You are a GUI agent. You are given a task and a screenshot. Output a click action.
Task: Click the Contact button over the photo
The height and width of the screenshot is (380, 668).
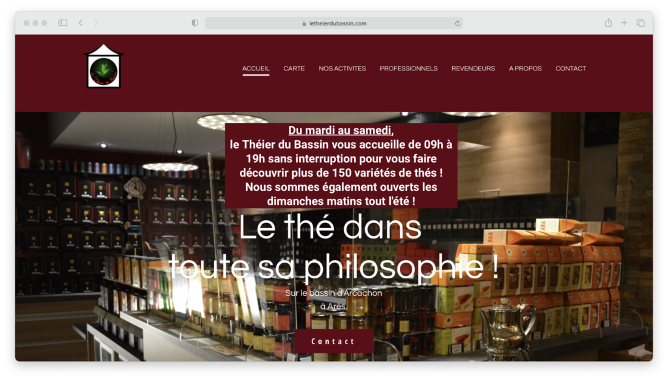click(333, 341)
